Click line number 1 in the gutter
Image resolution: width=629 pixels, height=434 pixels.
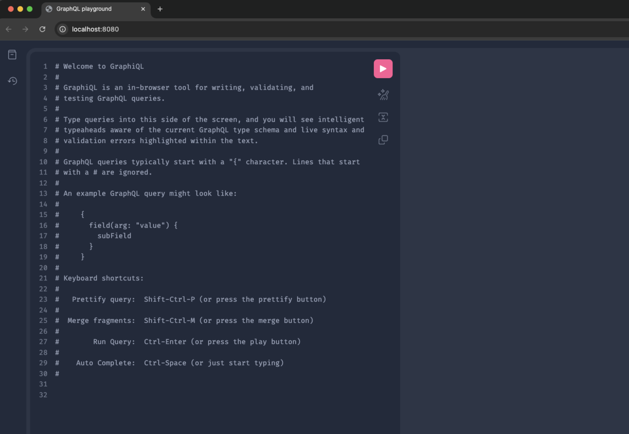click(45, 67)
